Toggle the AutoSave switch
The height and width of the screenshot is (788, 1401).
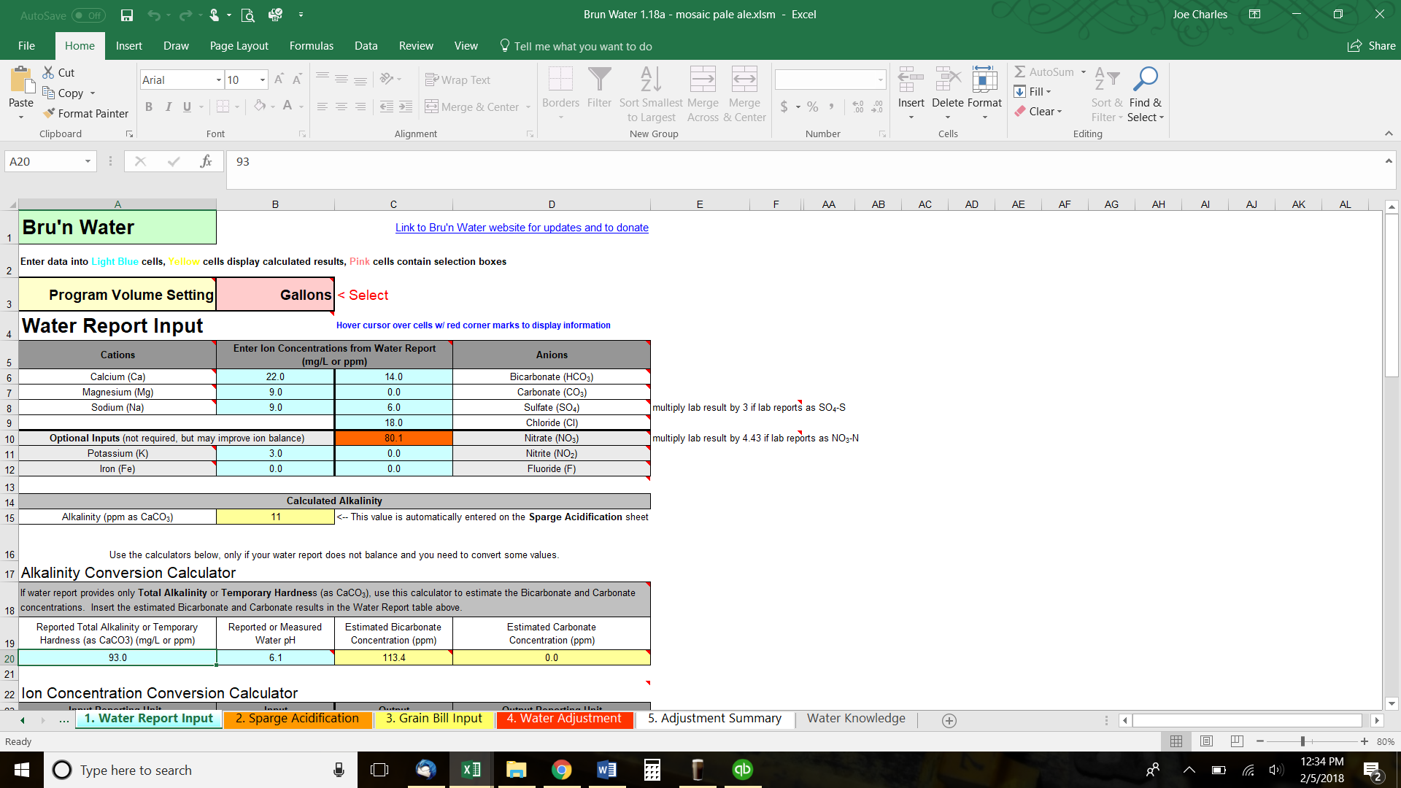click(88, 15)
